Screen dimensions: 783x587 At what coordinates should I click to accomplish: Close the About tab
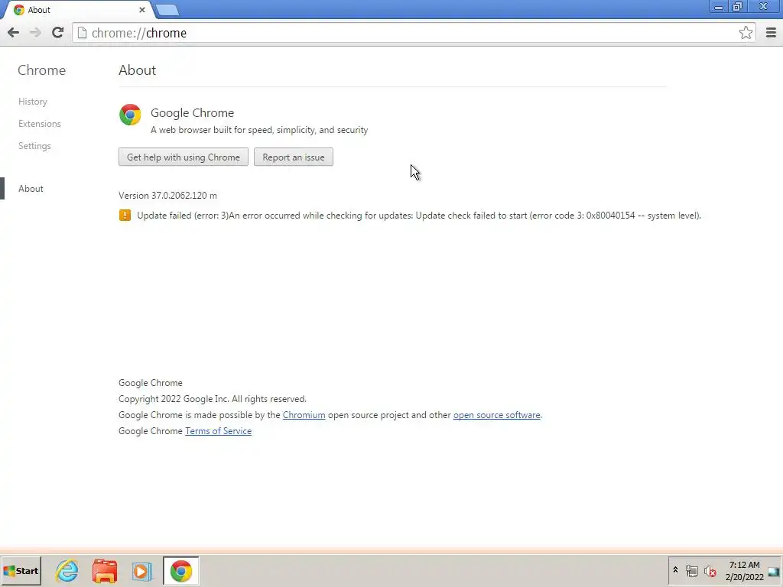click(142, 9)
